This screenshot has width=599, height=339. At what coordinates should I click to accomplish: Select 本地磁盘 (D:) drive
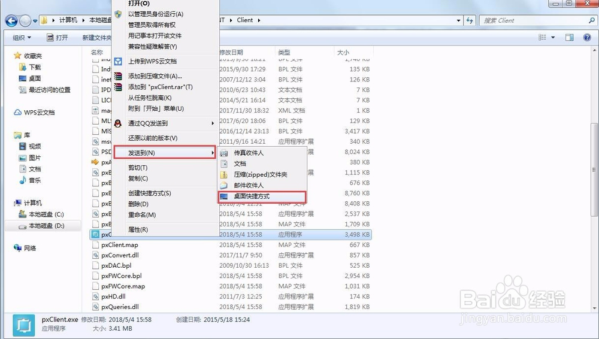[x=41, y=226]
